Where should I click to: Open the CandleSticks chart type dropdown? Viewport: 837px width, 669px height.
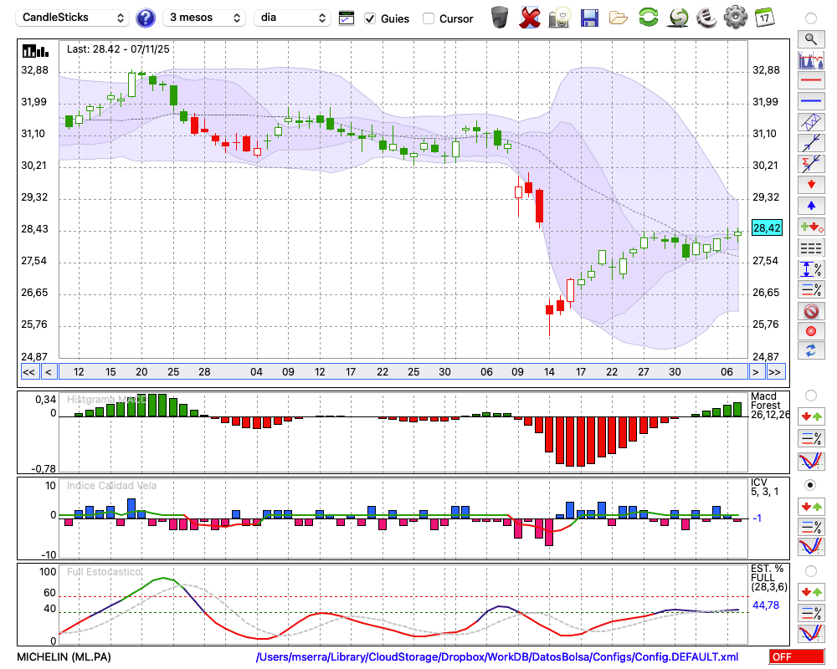74,18
